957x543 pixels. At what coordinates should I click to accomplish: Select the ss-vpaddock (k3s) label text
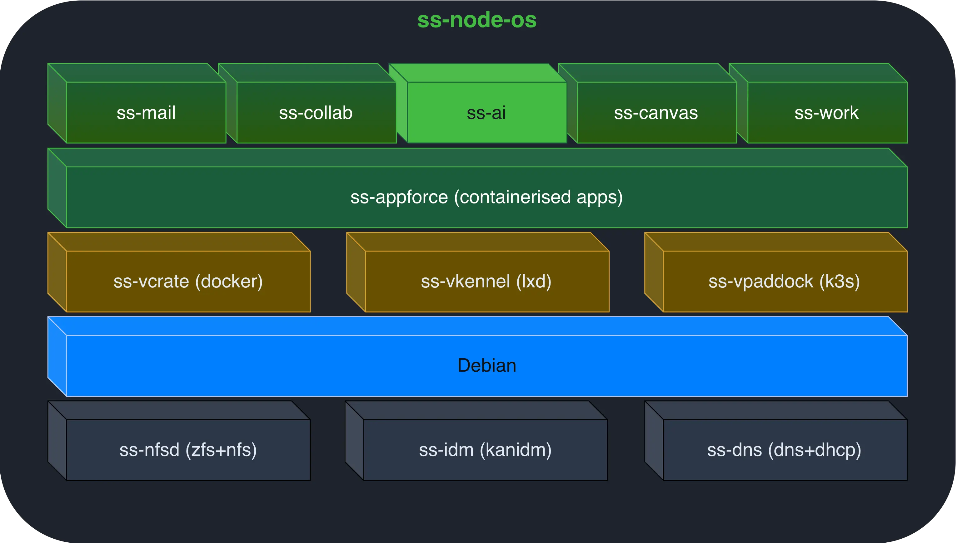pos(784,282)
